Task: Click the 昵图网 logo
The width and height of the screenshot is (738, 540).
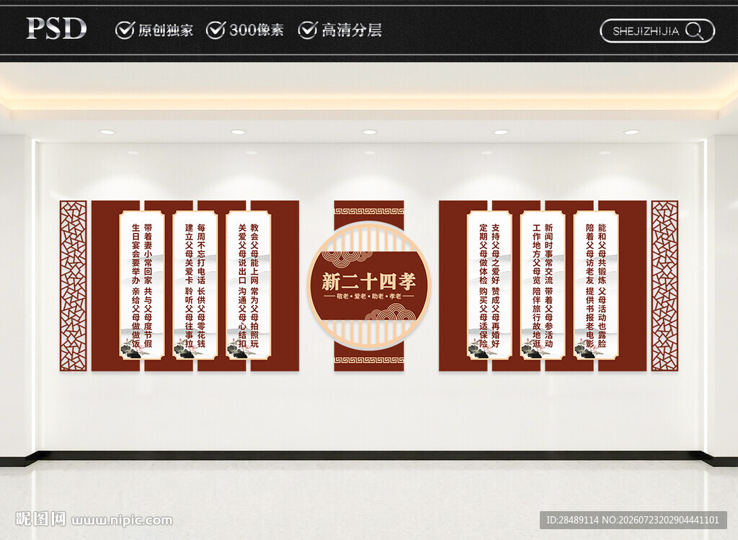Action: (40, 519)
